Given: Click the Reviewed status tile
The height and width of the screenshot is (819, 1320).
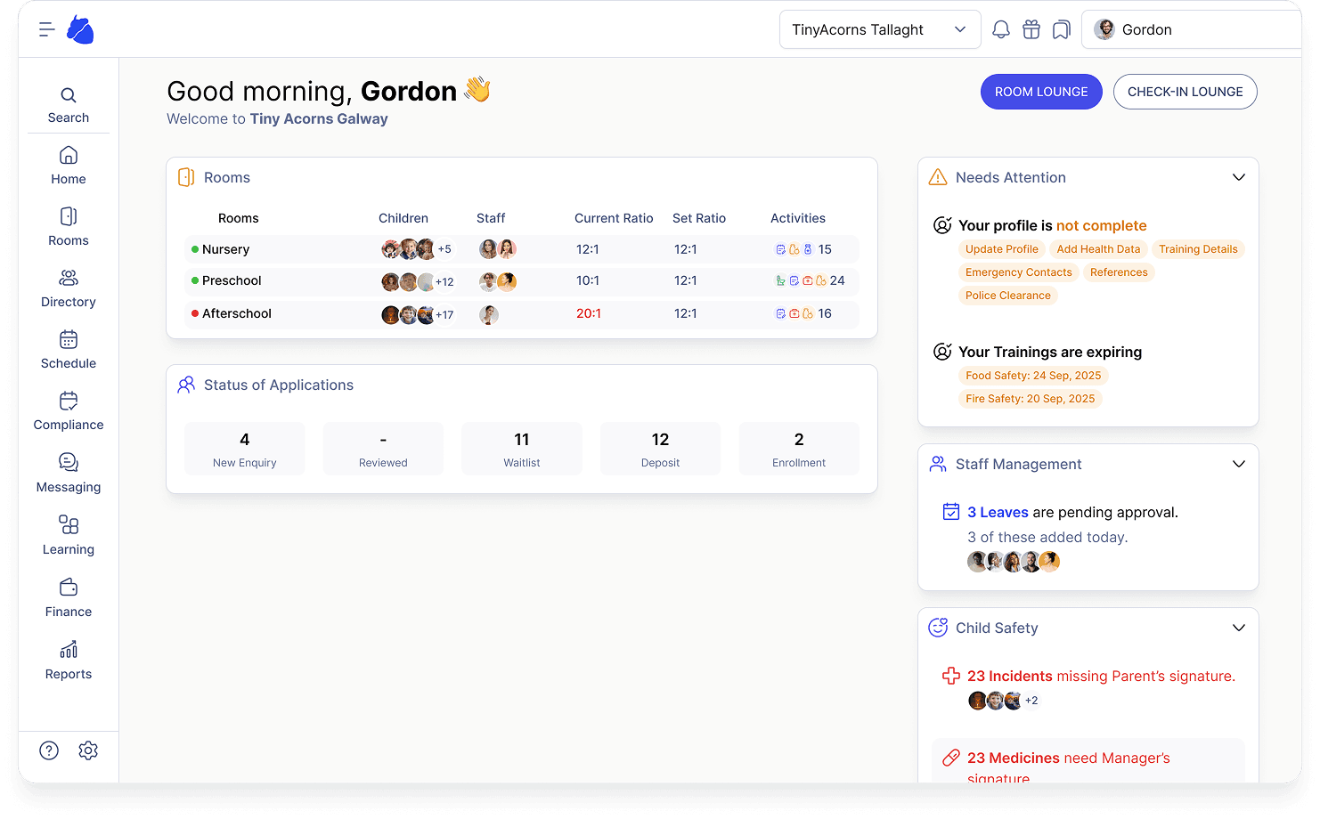Looking at the screenshot, I should tap(383, 449).
